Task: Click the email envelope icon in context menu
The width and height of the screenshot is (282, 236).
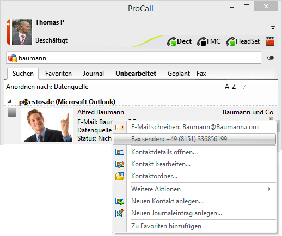Action: click(x=120, y=128)
